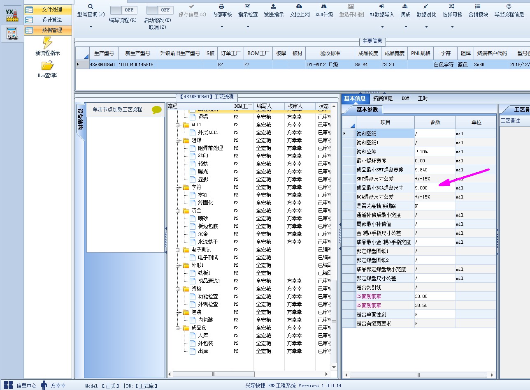Run 指示检查 from the toolbar
The width and height of the screenshot is (530, 390).
point(247,7)
